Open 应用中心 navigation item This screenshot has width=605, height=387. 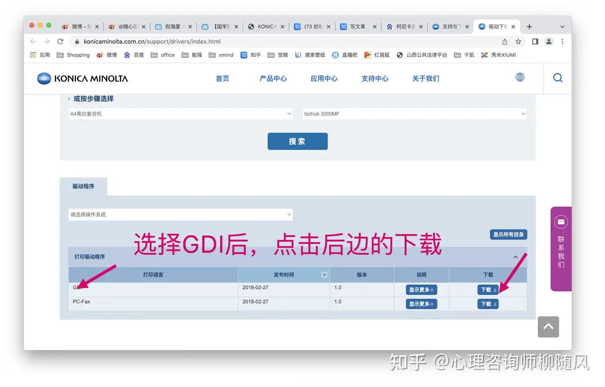324,79
